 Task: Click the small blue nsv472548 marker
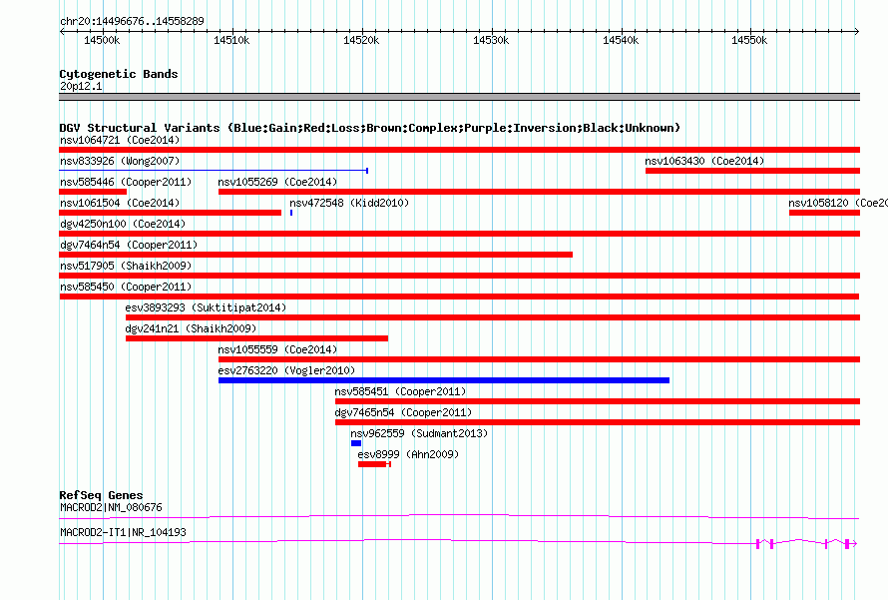coord(291,213)
